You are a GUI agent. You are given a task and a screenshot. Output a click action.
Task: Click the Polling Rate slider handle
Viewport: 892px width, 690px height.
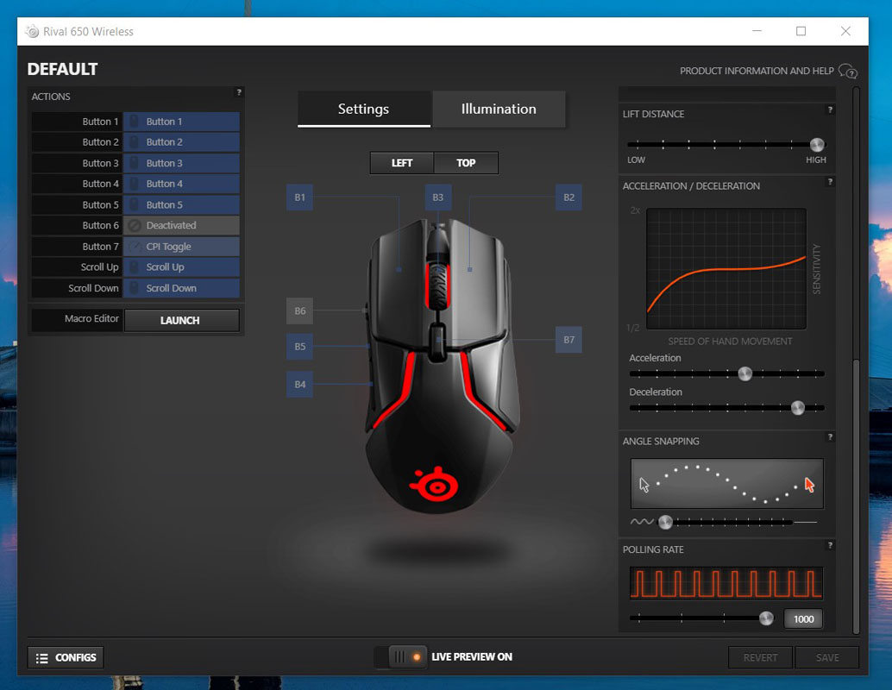point(766,618)
